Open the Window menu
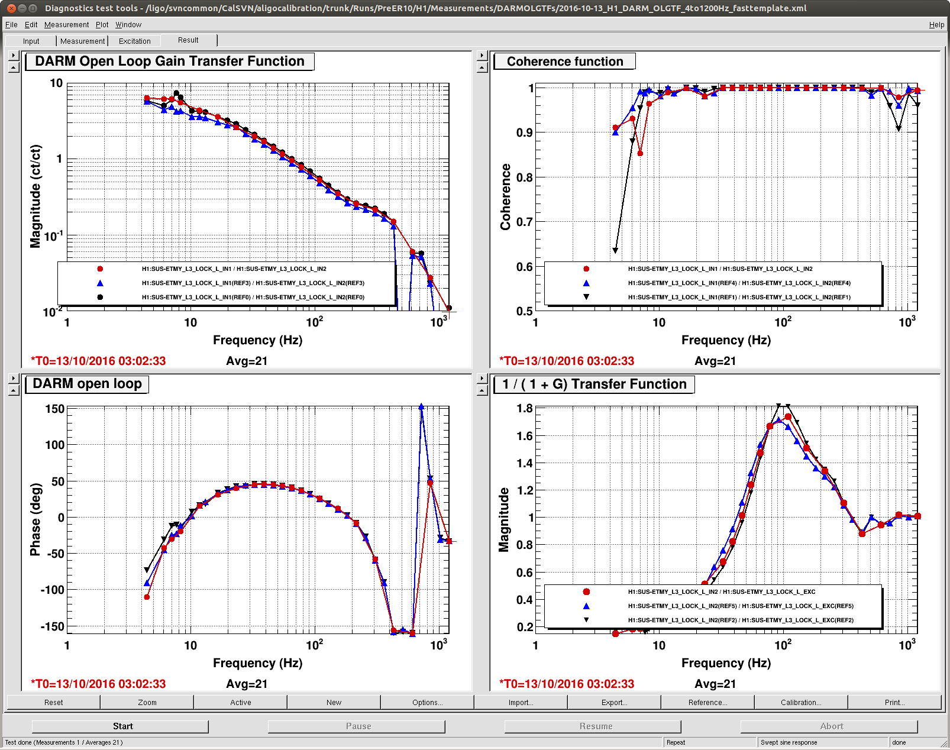Screen dimensions: 950x750 click(128, 25)
